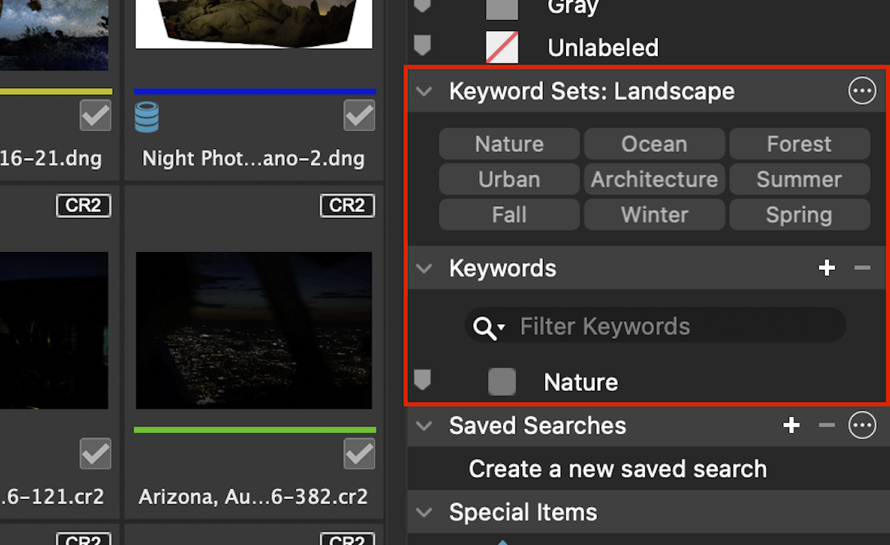
Task: Open the keyword filter magnifier options
Action: (x=487, y=326)
